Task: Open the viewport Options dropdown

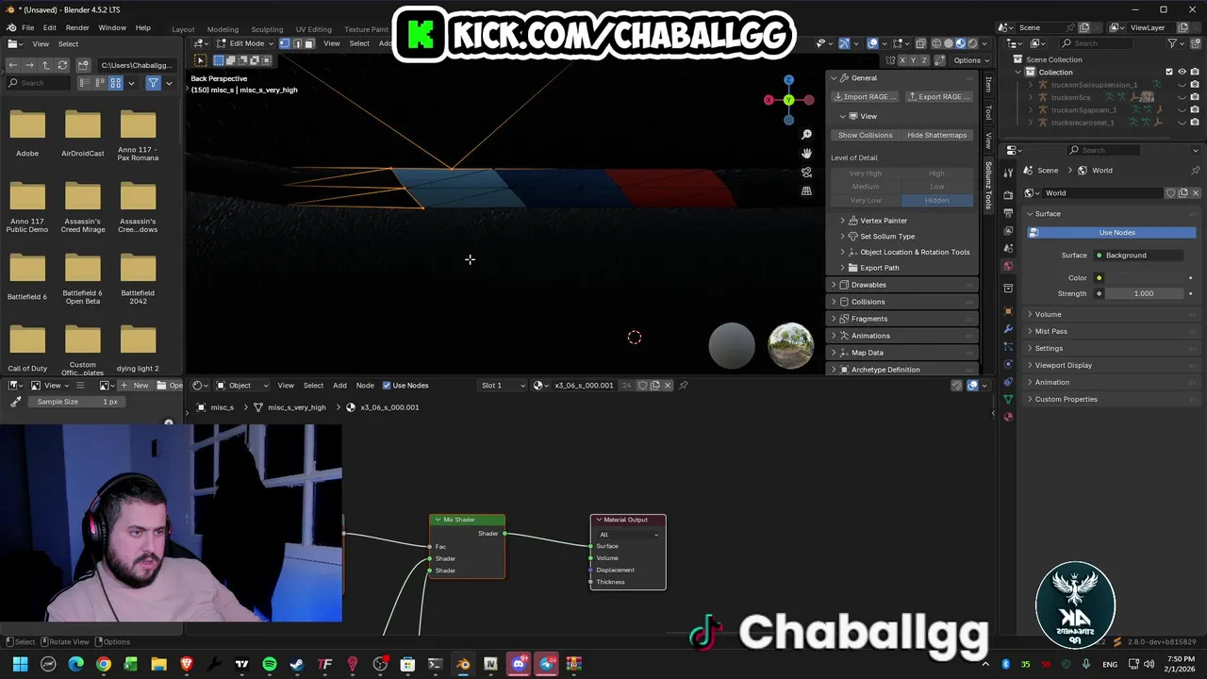Action: click(x=971, y=60)
